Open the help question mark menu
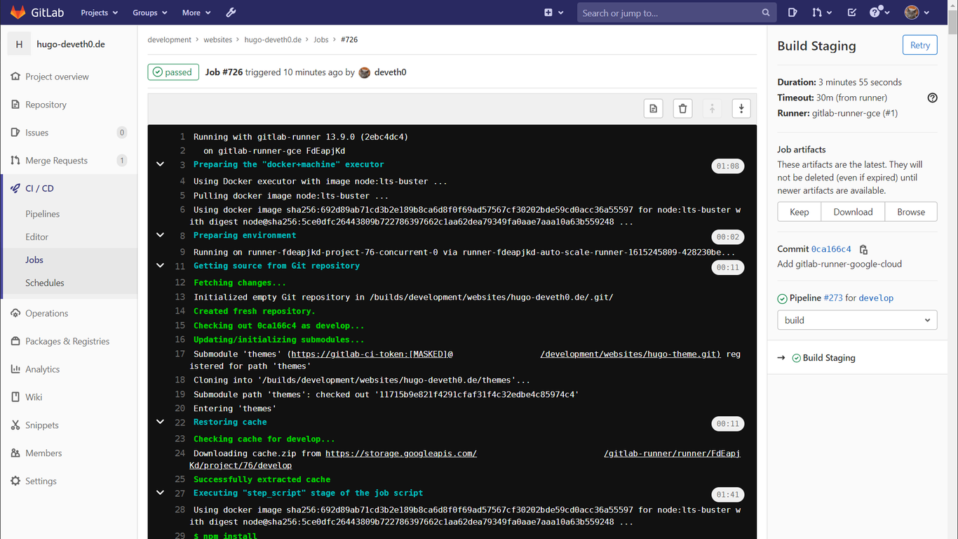 876,12
